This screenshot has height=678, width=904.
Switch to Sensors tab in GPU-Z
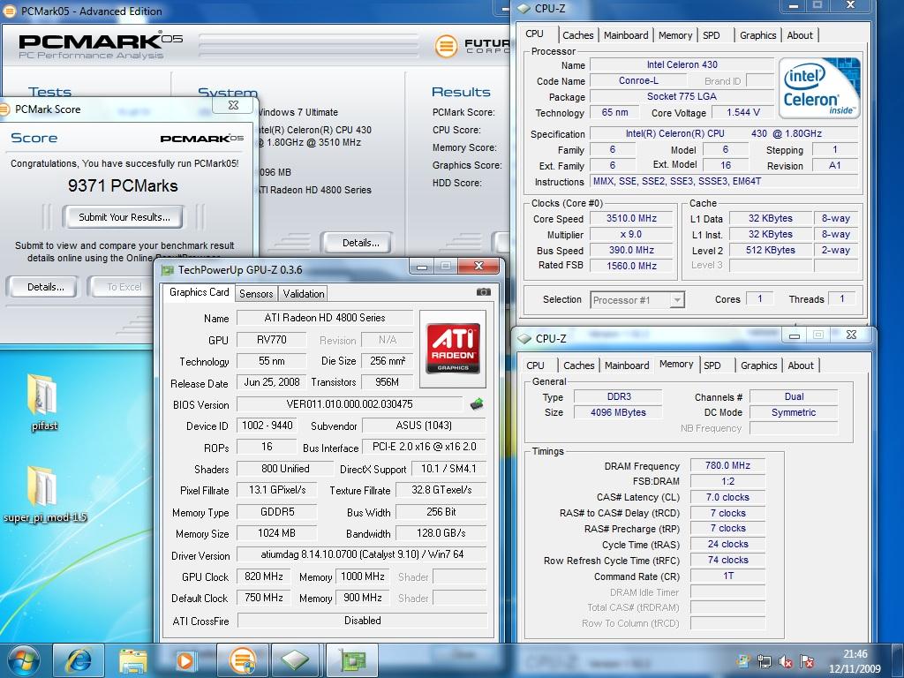[x=256, y=293]
